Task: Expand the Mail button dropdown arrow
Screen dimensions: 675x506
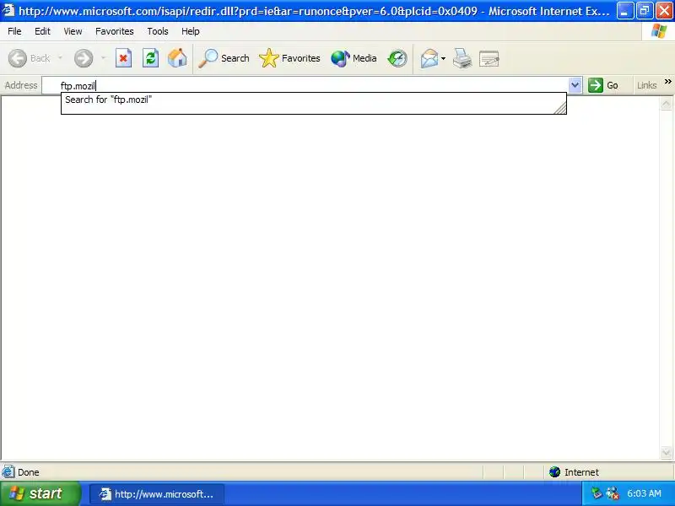Action: 444,58
